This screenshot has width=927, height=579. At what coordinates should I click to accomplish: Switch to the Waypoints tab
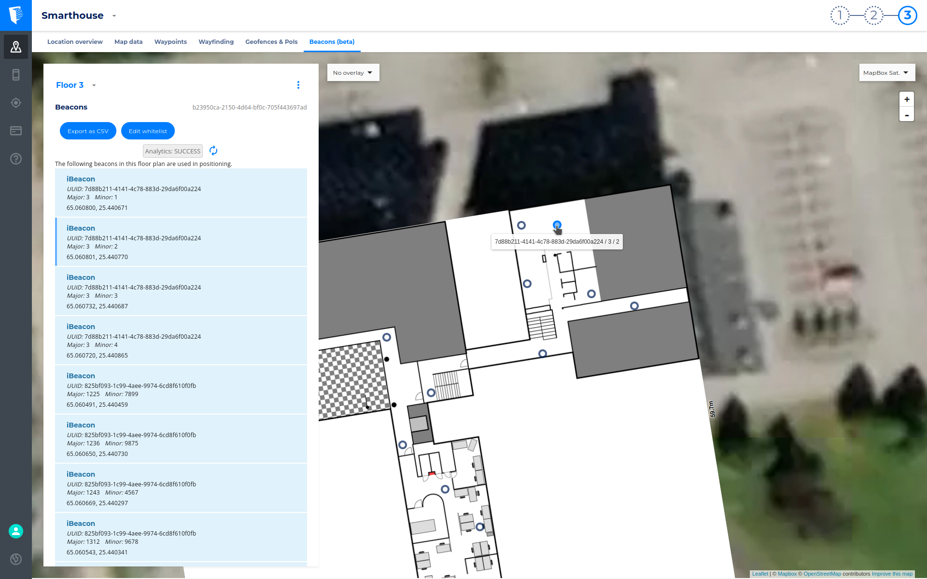point(170,42)
